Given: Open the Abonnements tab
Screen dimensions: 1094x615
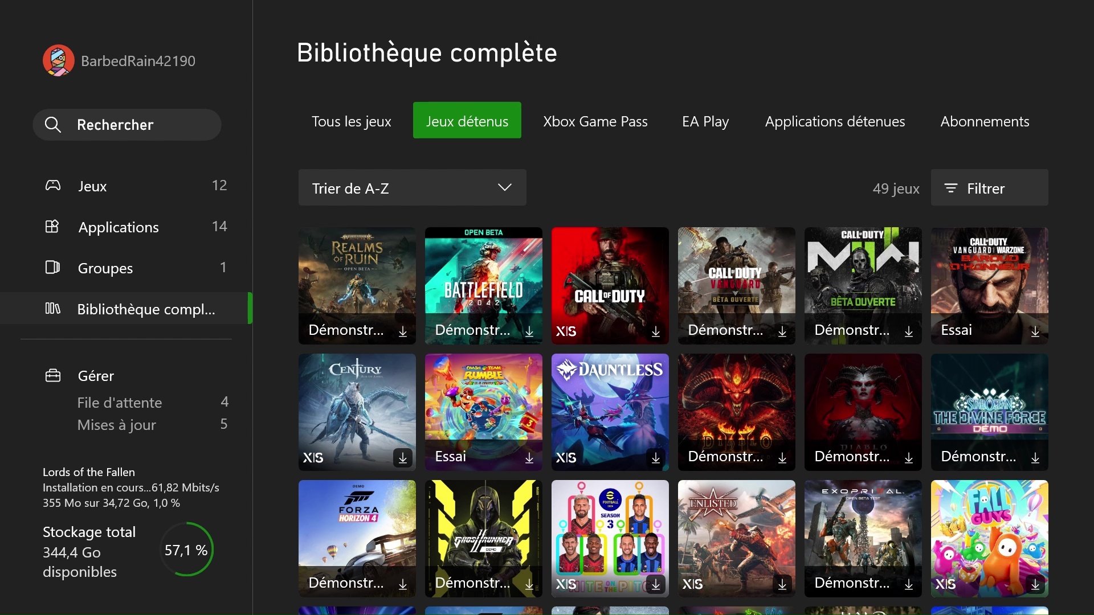Looking at the screenshot, I should click(x=985, y=121).
